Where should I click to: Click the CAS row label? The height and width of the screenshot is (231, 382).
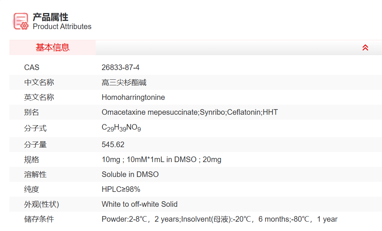pyautogui.click(x=32, y=67)
